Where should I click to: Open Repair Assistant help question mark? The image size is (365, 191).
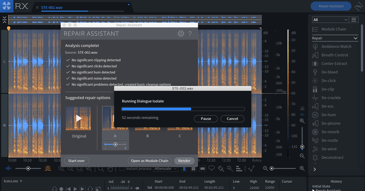190,33
